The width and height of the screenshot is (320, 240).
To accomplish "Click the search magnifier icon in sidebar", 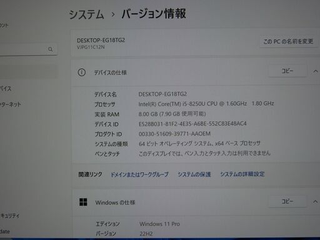I will coord(50,49).
